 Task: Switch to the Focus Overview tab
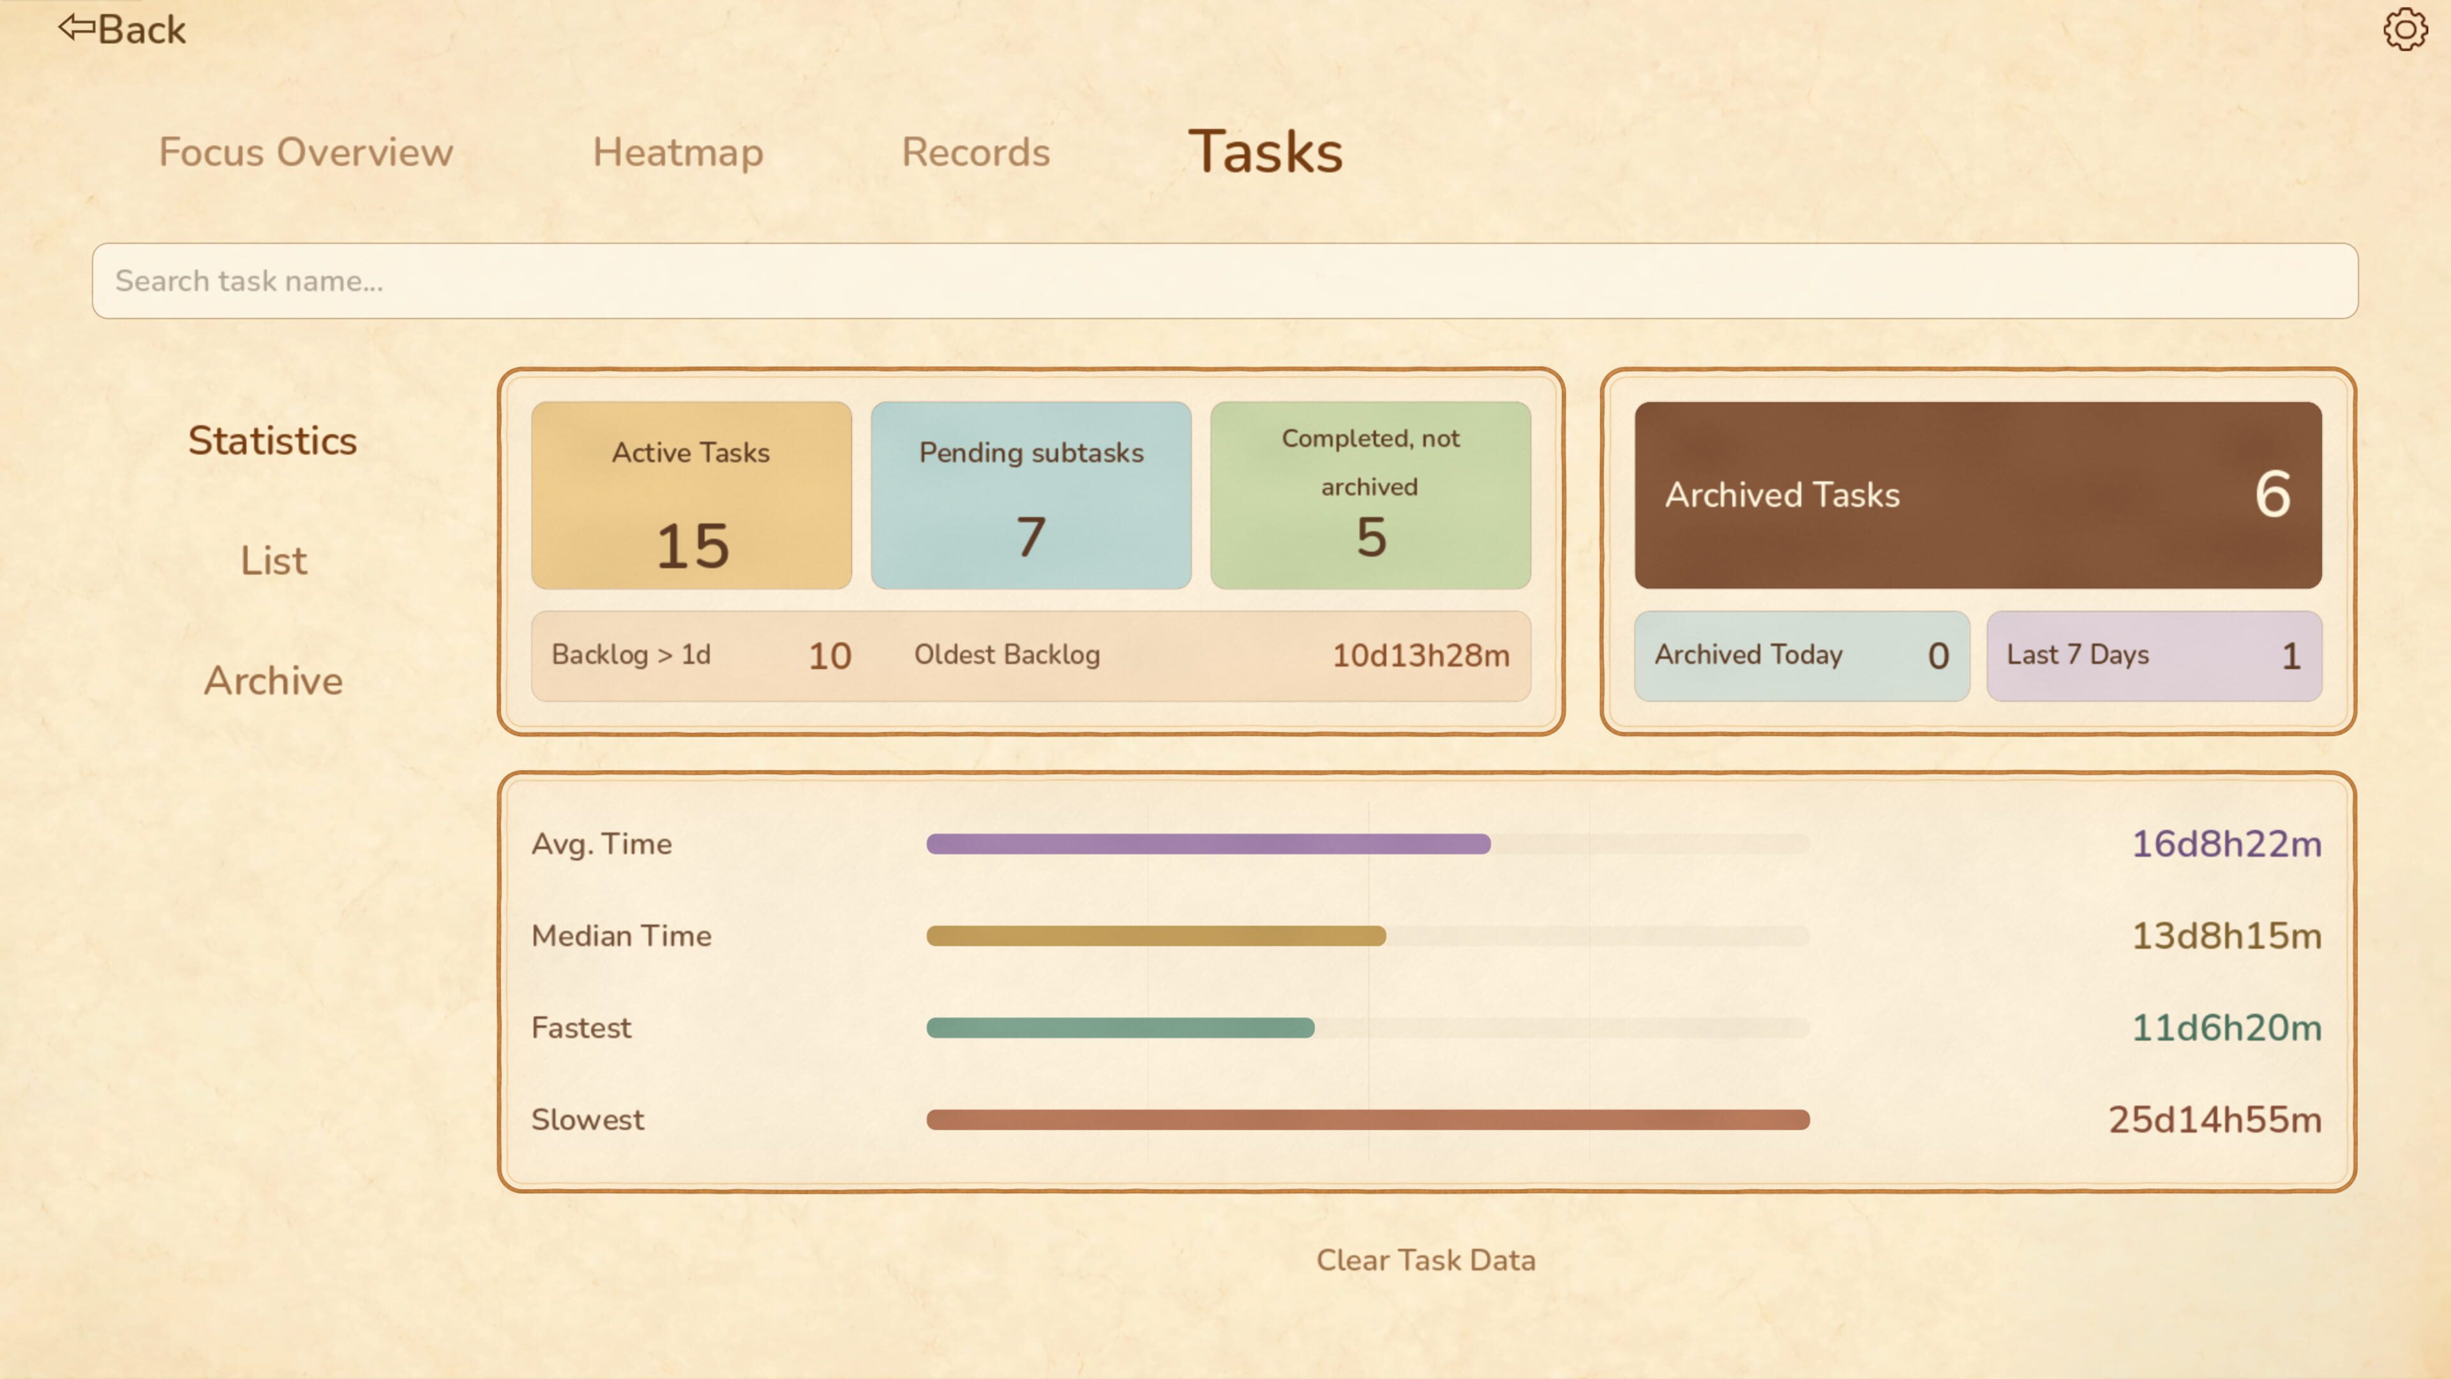click(306, 153)
